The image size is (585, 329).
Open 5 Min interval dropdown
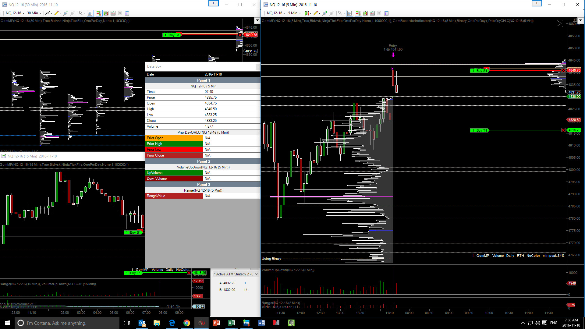(294, 13)
